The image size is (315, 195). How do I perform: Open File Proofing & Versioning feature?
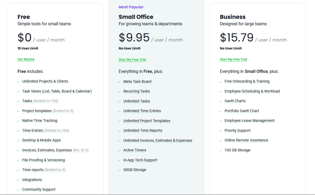pos(43,160)
